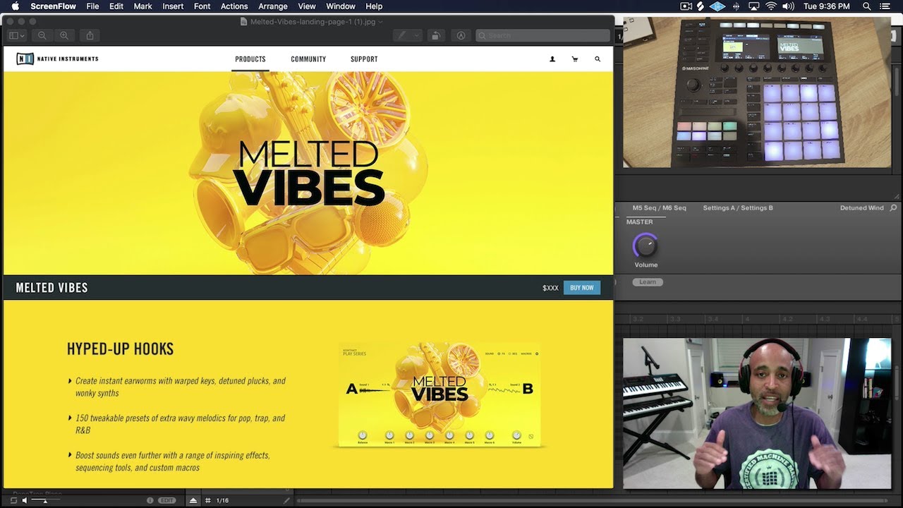Click the ScreenFlow camera recording menu bar icon

click(x=686, y=6)
